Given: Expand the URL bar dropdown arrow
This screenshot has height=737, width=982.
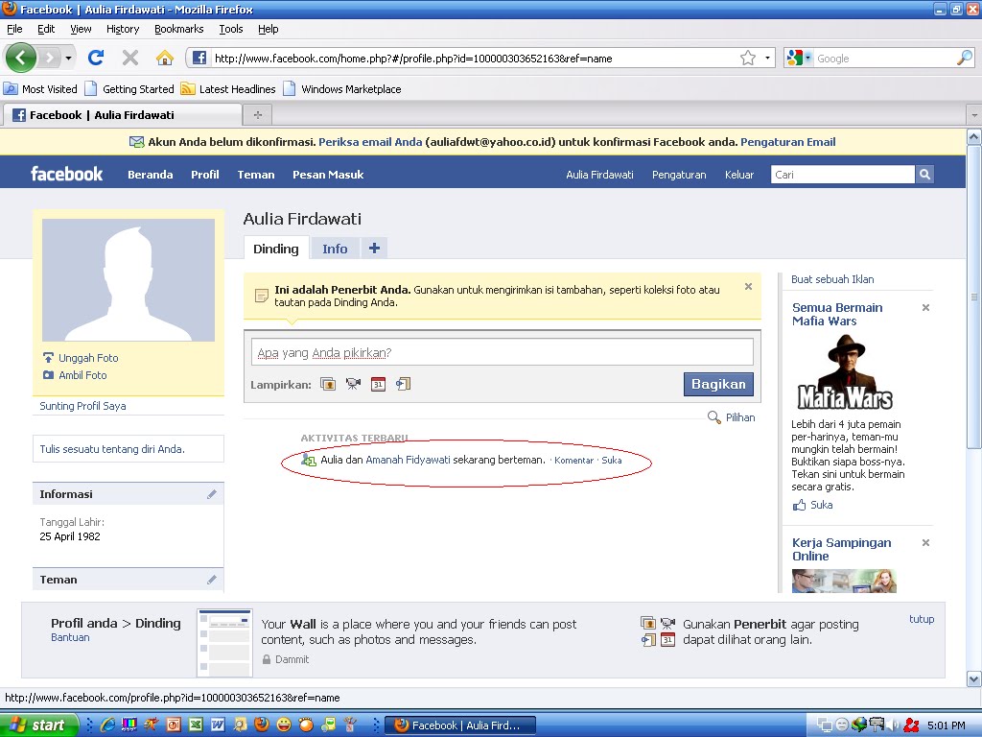Looking at the screenshot, I should point(767,59).
